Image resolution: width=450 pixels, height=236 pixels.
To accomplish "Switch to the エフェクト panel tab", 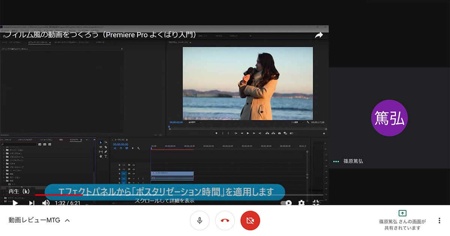I will pos(74,140).
